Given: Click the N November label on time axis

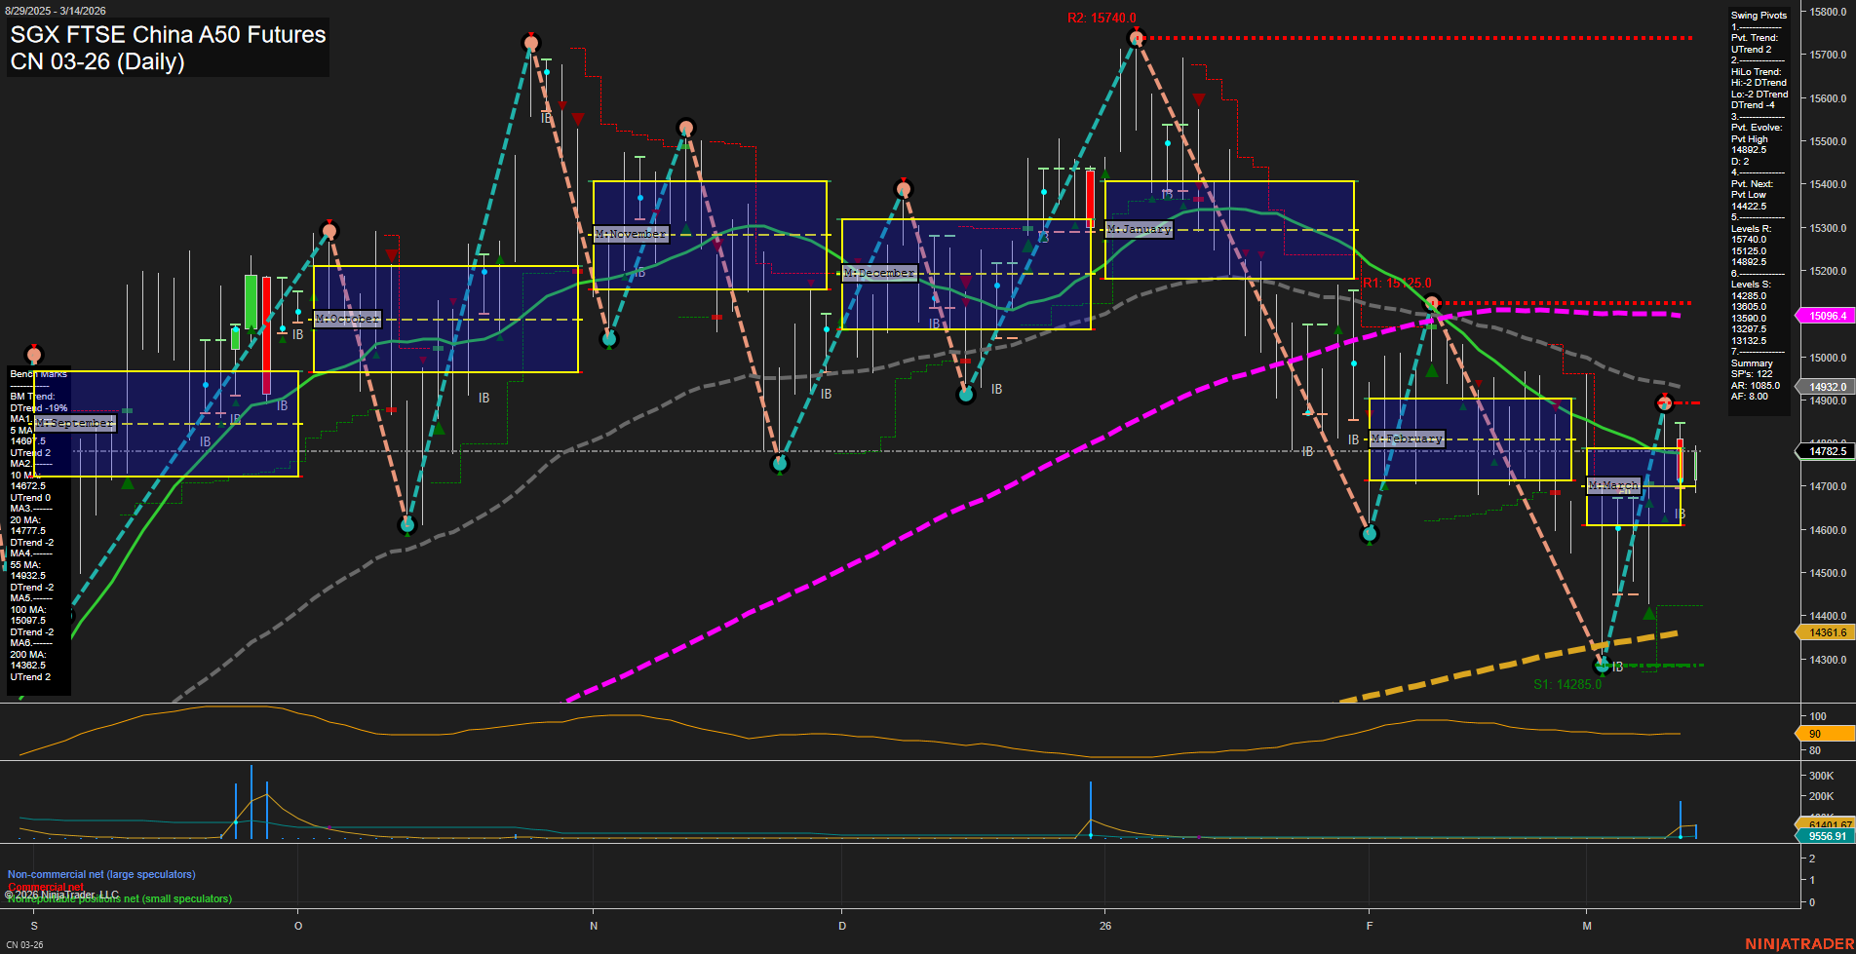Looking at the screenshot, I should click(x=594, y=926).
